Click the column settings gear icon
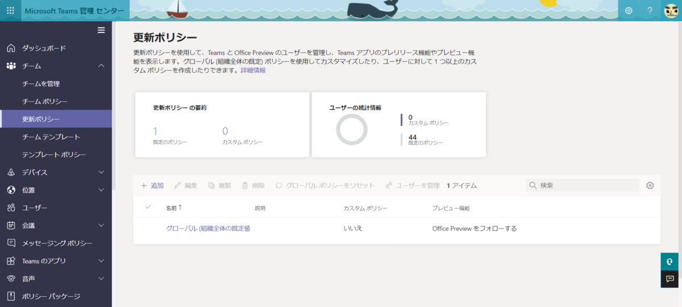 tap(650, 186)
